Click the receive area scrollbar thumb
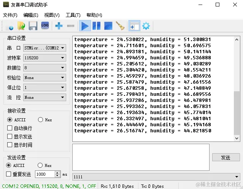This screenshot has width=243, height=189. coord(237,113)
